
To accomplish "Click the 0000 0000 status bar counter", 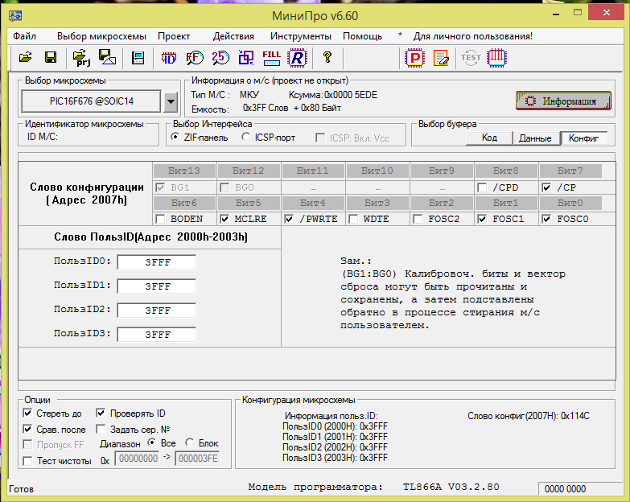I will pos(565,489).
